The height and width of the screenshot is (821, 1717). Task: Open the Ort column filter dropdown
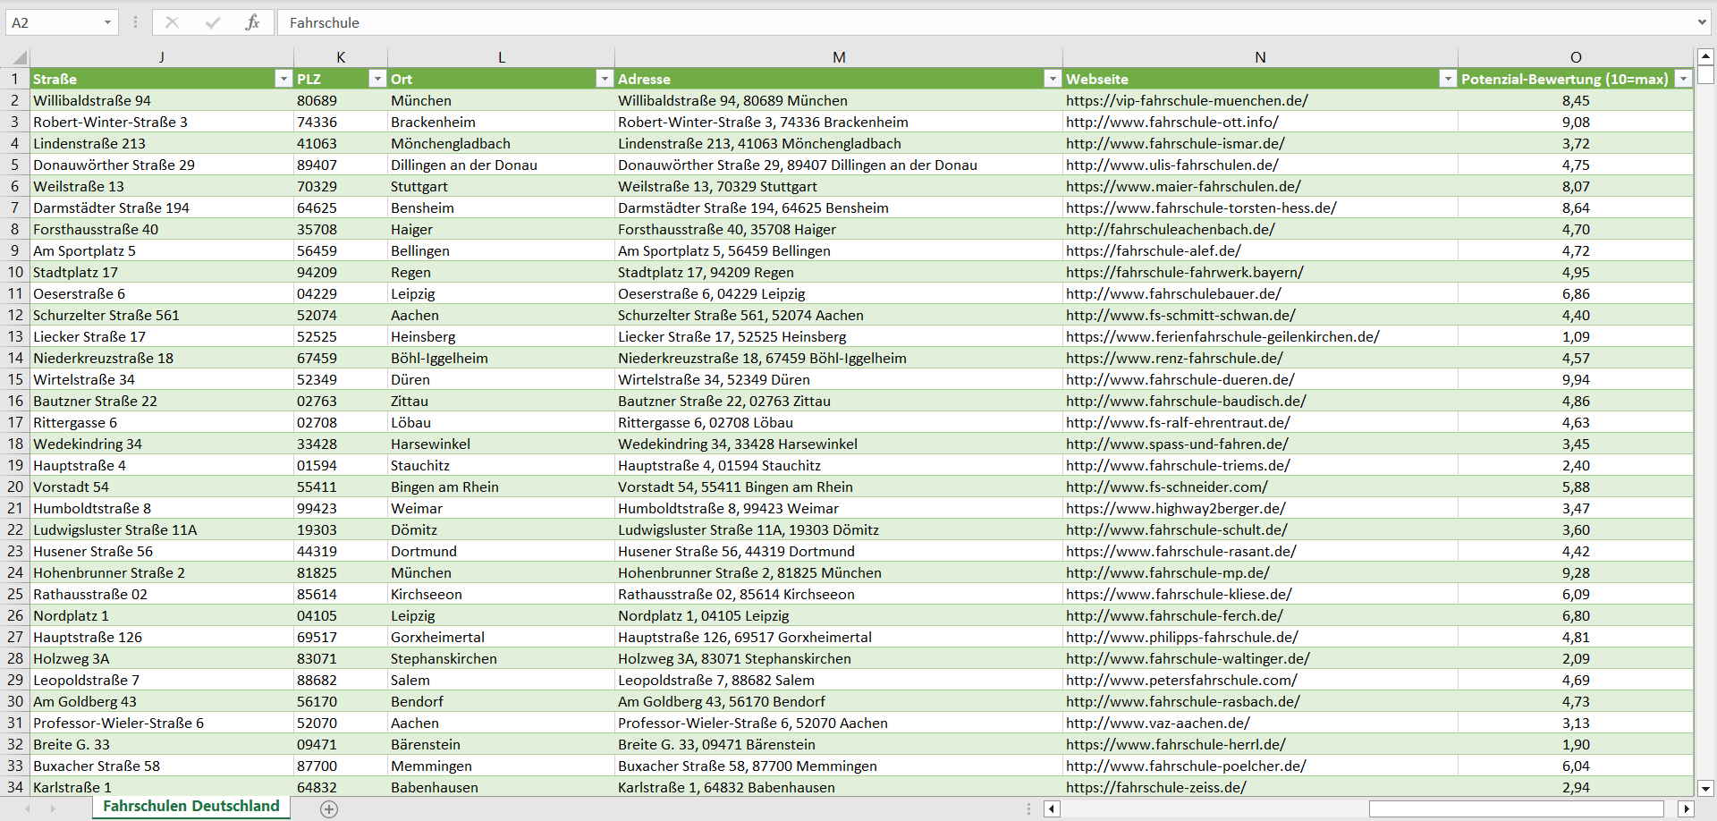[x=605, y=79]
